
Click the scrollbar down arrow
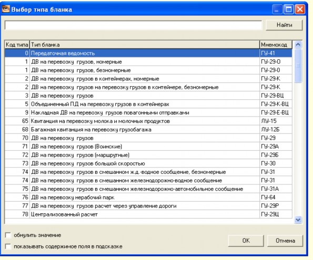298,220
